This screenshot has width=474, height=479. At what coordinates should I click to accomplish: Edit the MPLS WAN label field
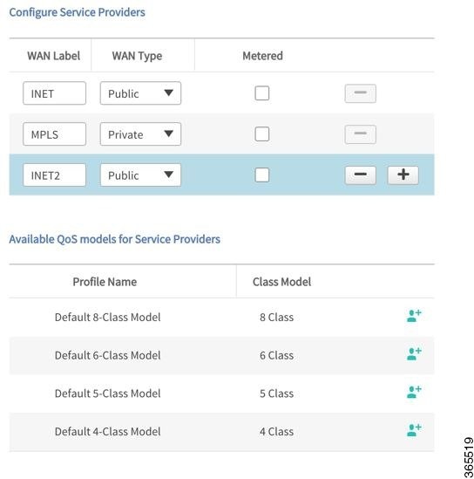tap(54, 134)
